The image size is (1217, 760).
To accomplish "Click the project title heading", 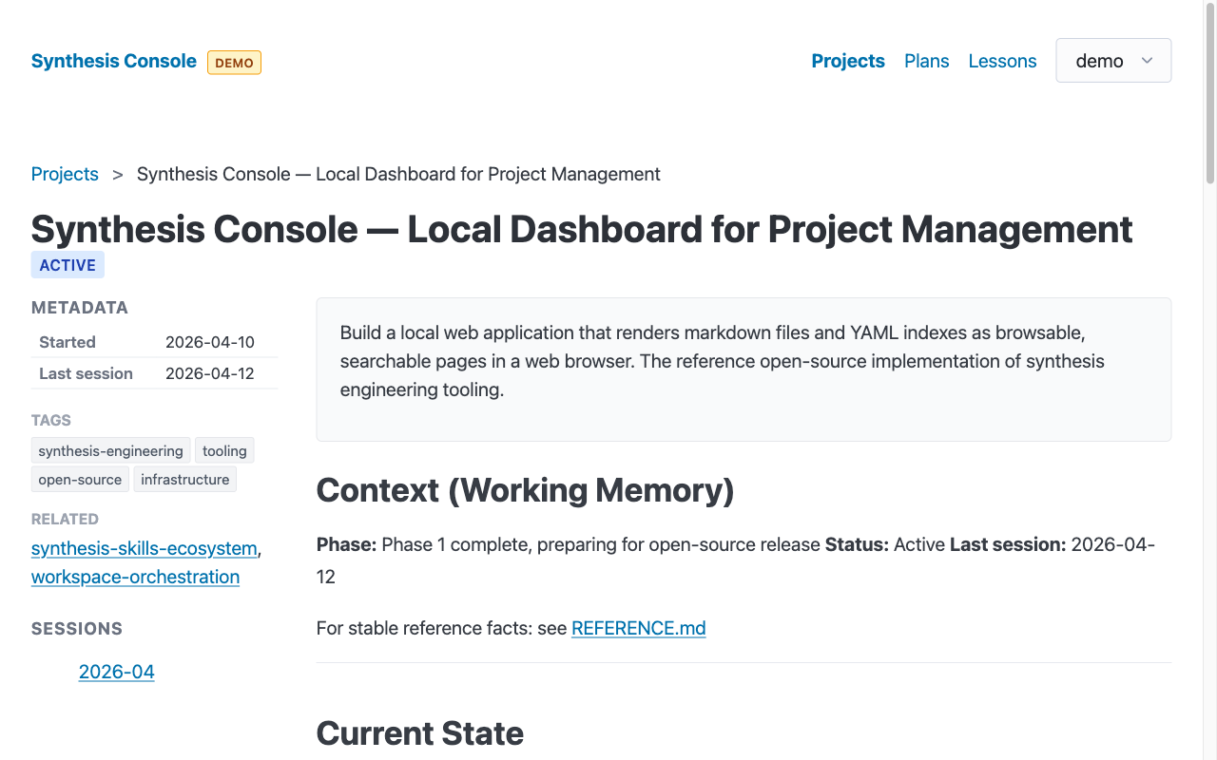I will point(581,229).
